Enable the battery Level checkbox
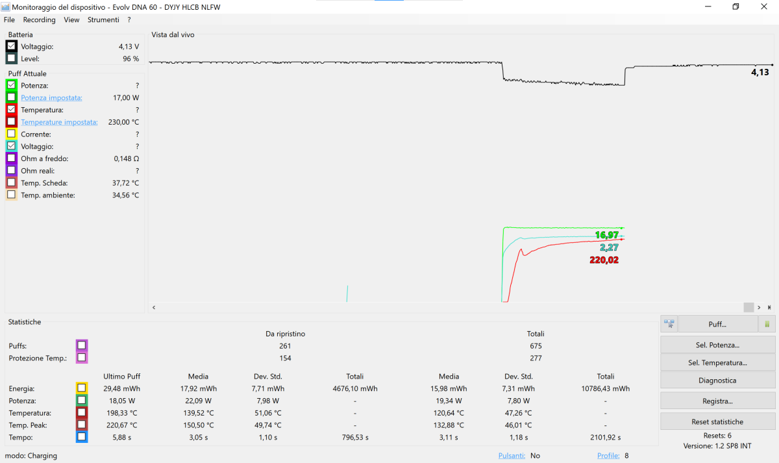Screen dimensions: 779x463 [11, 58]
